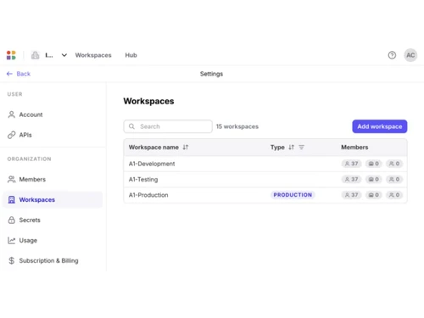The image size is (424, 318).
Task: Click A1-Development's middle 0 count badge
Action: [374, 164]
